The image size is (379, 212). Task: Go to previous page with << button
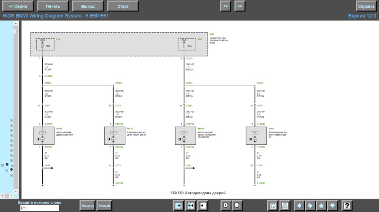click(x=225, y=6)
